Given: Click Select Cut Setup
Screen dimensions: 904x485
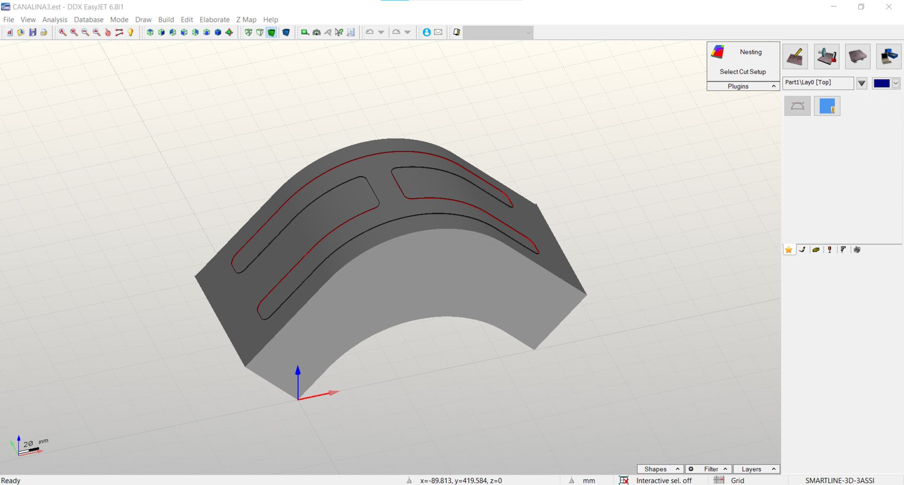Looking at the screenshot, I should (743, 72).
